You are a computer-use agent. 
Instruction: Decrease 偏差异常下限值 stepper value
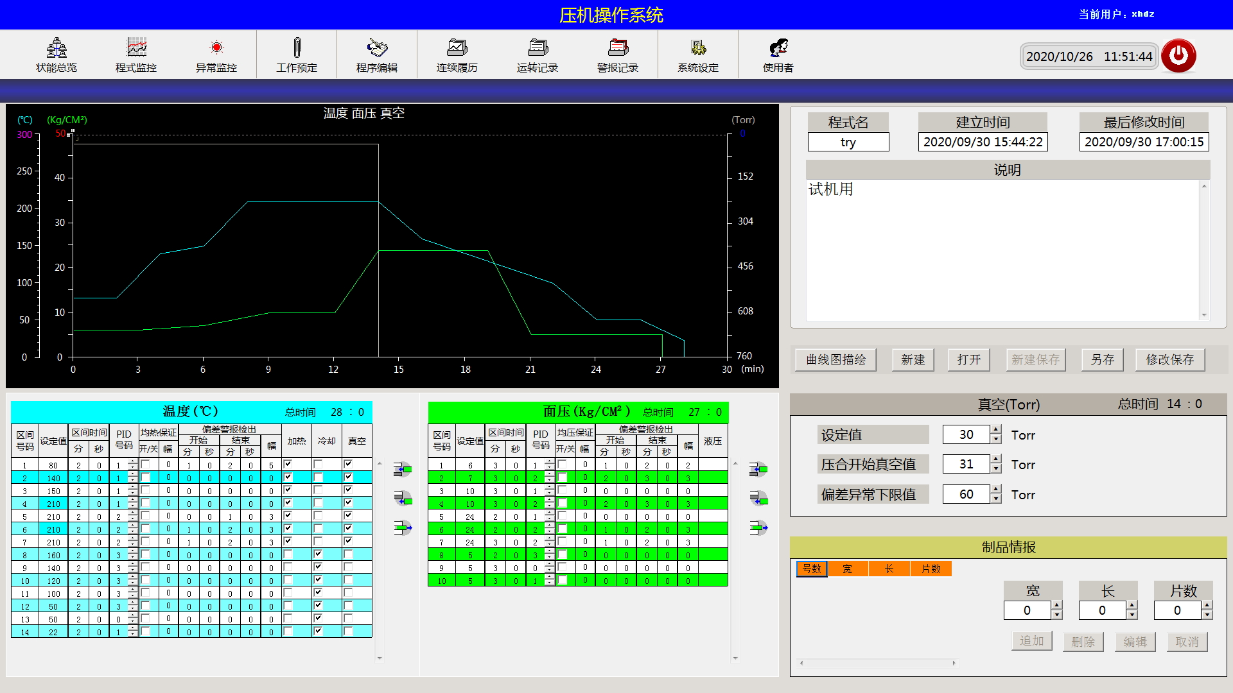pos(996,499)
